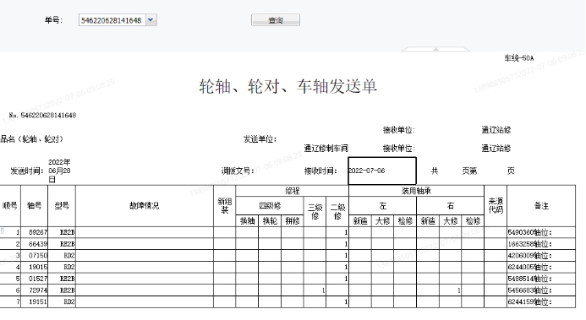Image resolution: width=586 pixels, height=320 pixels.
Task: Click the 故障情况 column header
Action: (145, 205)
